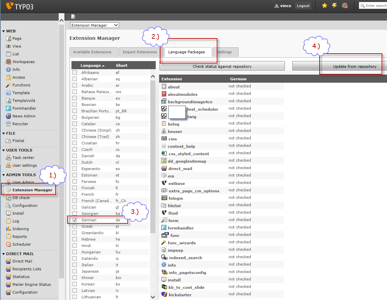Switch to the Available Extensions tab
Viewport: 387px width, 300px height.
click(92, 52)
